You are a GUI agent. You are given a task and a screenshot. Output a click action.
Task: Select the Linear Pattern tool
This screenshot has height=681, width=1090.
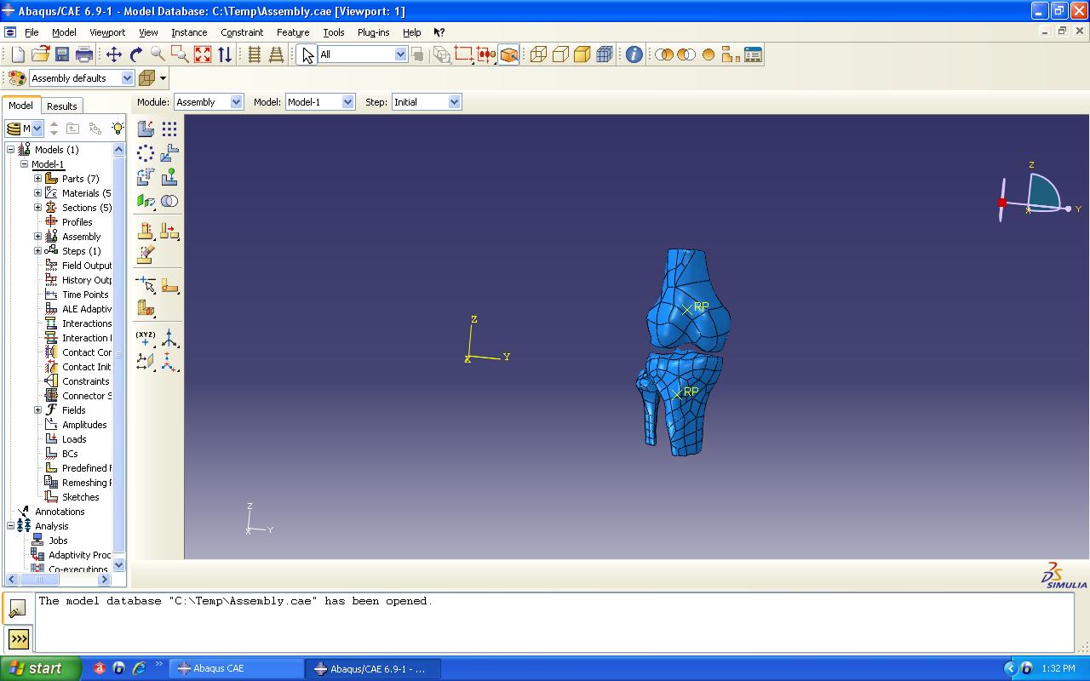(x=169, y=129)
